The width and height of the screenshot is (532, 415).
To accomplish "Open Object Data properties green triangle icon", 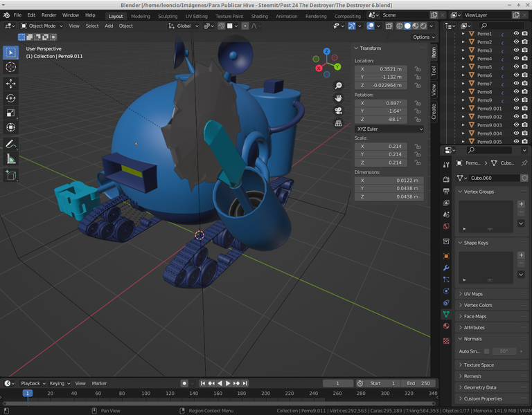I will 446,314.
